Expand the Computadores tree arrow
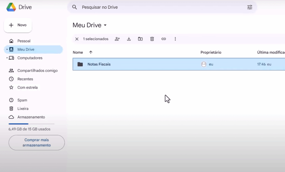Screen dimensions: 285x172 tap(7, 58)
